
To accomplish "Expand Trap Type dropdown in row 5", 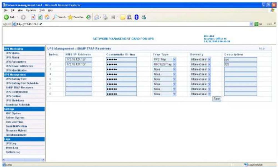I will point(164,79).
